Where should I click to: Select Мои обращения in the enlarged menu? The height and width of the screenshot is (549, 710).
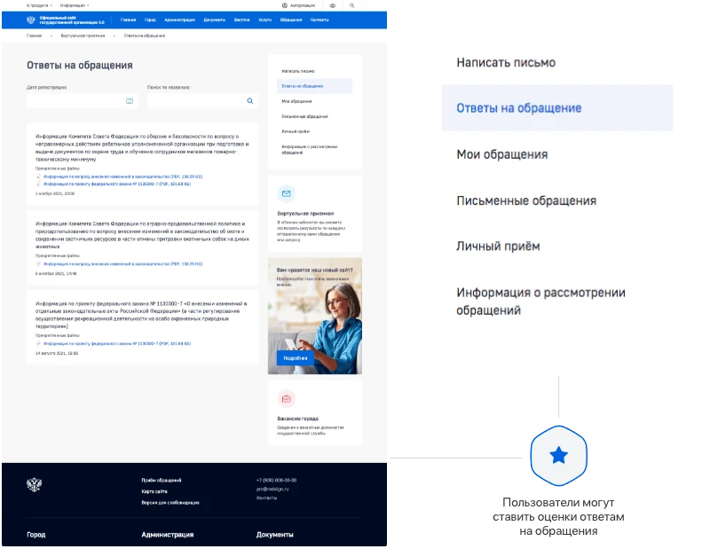pyautogui.click(x=502, y=154)
